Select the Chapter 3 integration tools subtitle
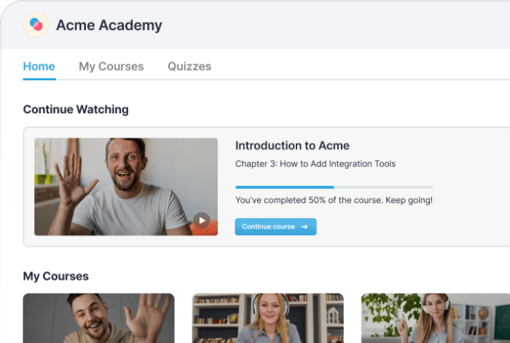The image size is (510, 343). pos(315,163)
